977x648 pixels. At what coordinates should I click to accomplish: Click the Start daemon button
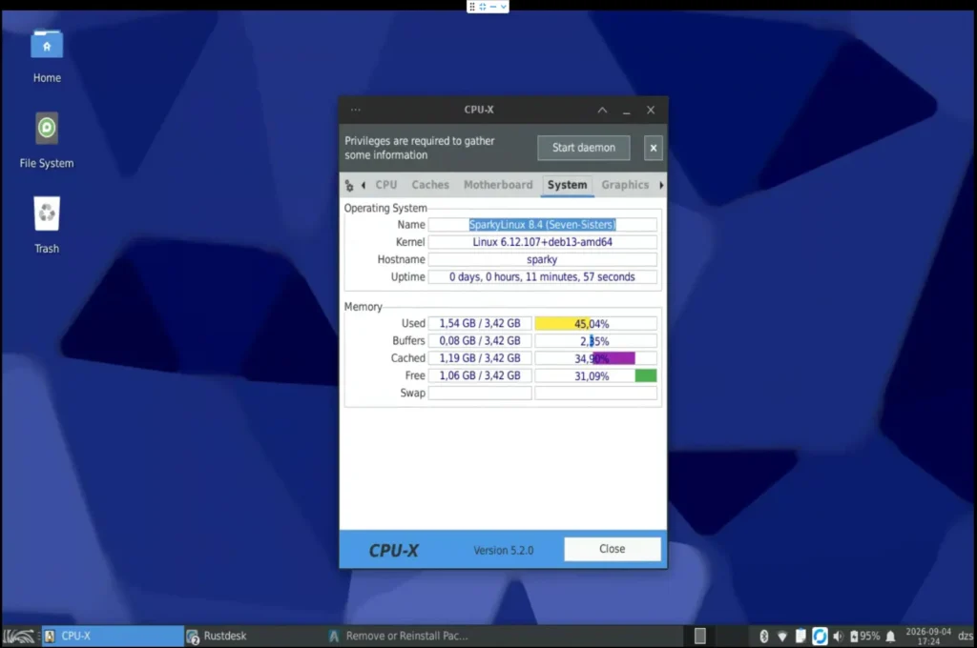(x=583, y=148)
